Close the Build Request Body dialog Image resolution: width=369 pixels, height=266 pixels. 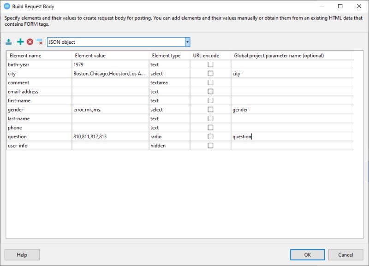point(359,6)
